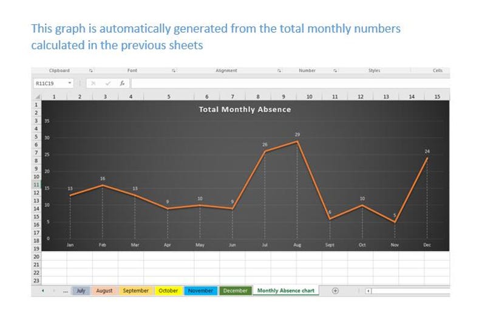This screenshot has width=482, height=310.
Task: Switch to the December sheet tab
Action: pos(235,291)
